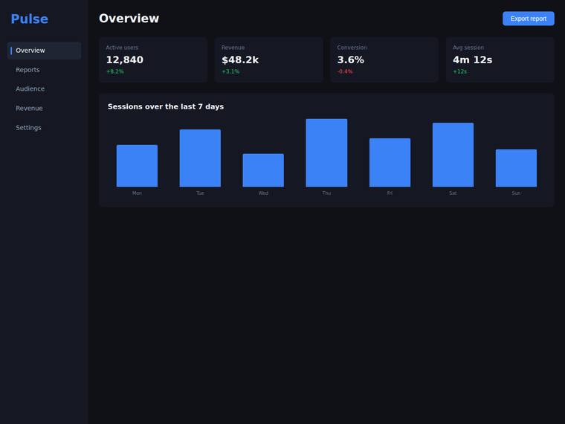
Task: Open Revenue in the sidebar
Action: pos(44,108)
